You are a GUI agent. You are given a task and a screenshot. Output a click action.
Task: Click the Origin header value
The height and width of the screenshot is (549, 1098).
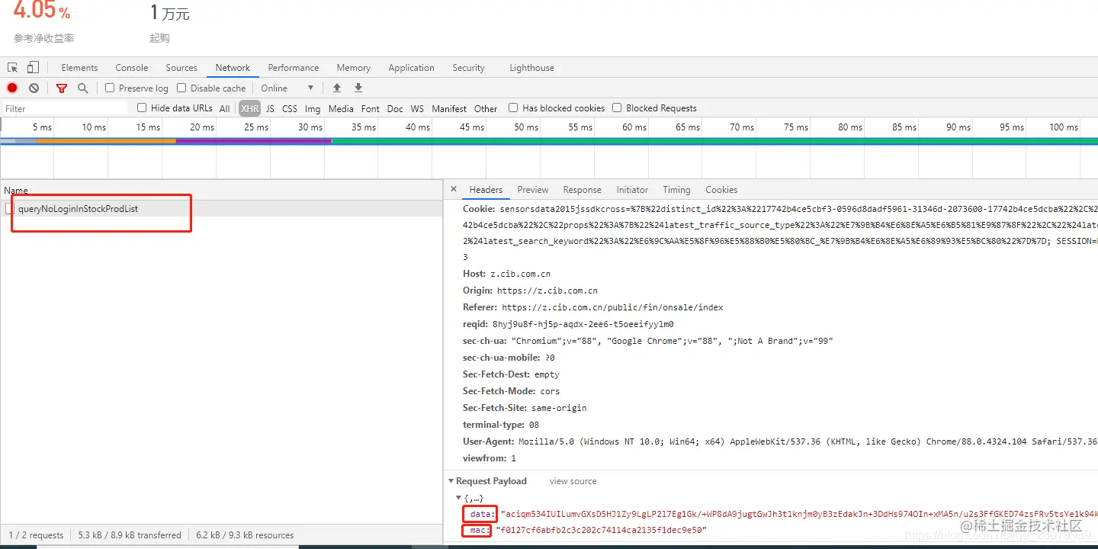pyautogui.click(x=547, y=291)
